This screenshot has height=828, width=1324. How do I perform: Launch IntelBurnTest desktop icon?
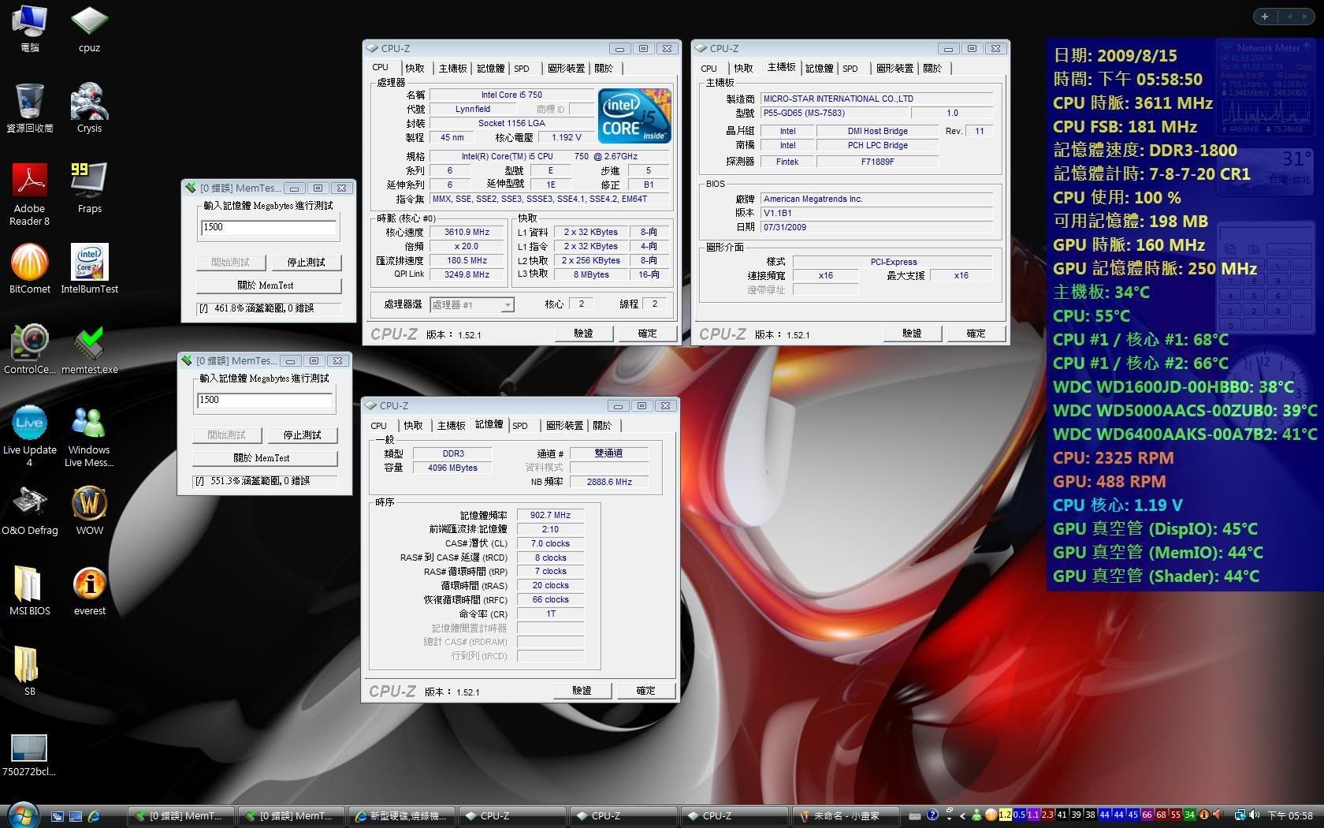click(89, 268)
